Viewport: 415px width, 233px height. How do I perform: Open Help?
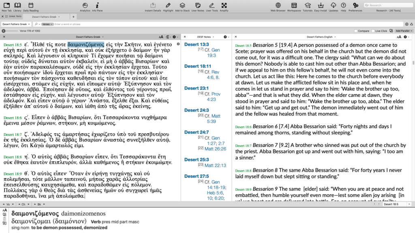tap(343, 7)
